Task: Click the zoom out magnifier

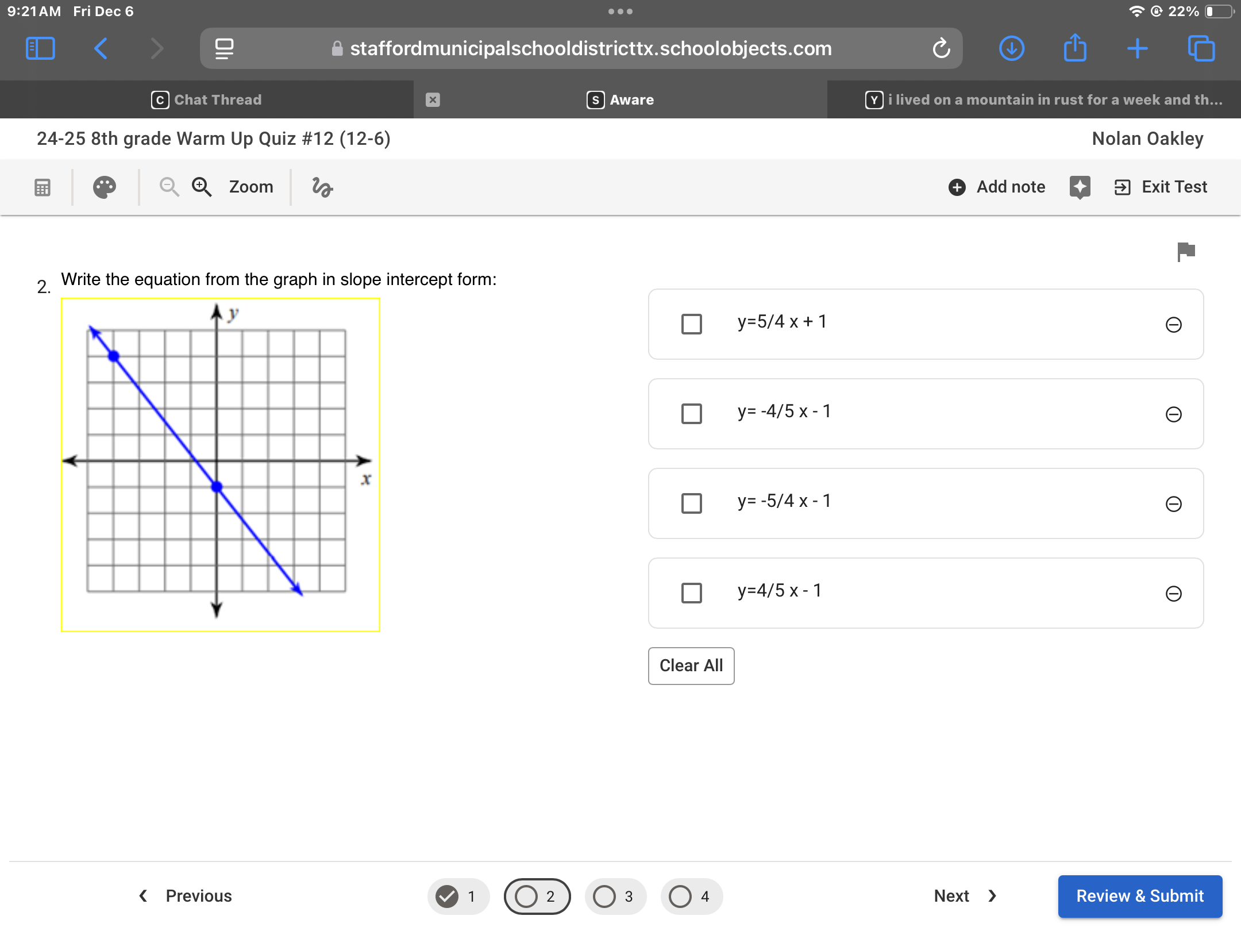Action: click(169, 187)
